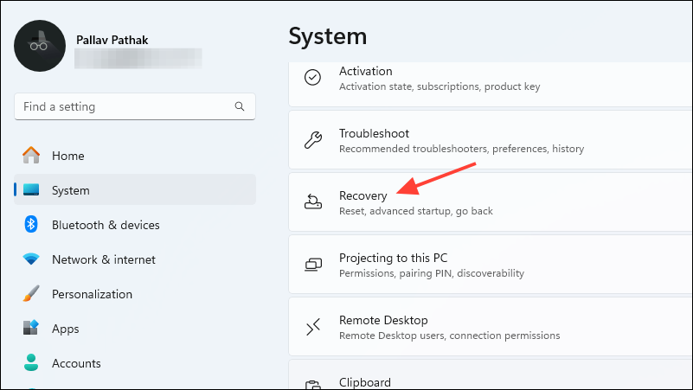693x390 pixels.
Task: Open Network & internet settings
Action: point(104,259)
